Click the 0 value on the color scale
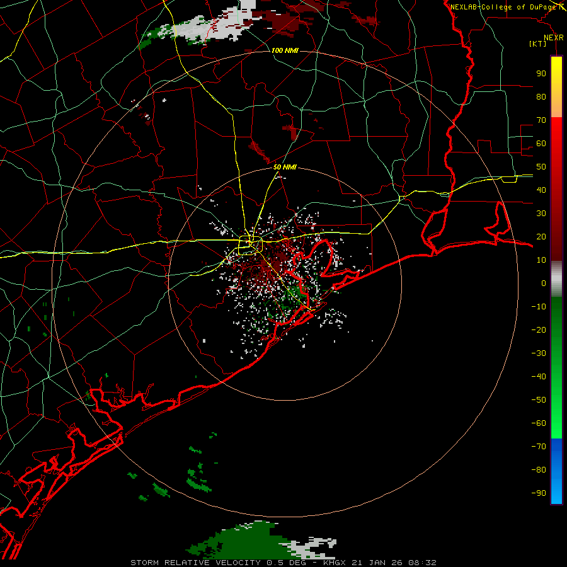This screenshot has height=567, width=567. pos(544,283)
